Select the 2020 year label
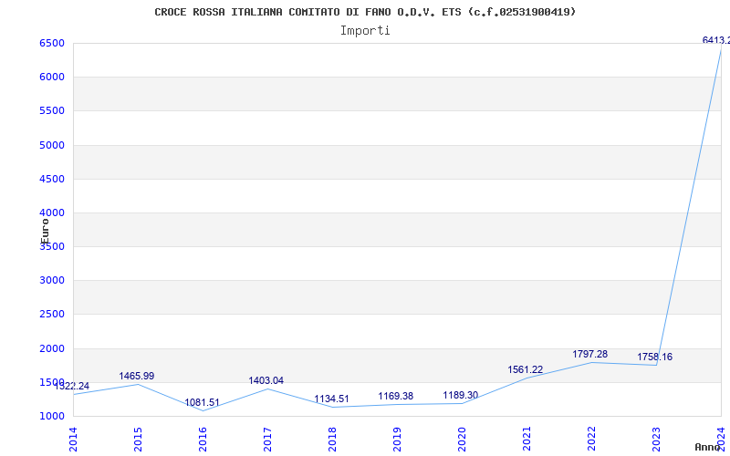This screenshot has width=730, height=456. [x=462, y=440]
